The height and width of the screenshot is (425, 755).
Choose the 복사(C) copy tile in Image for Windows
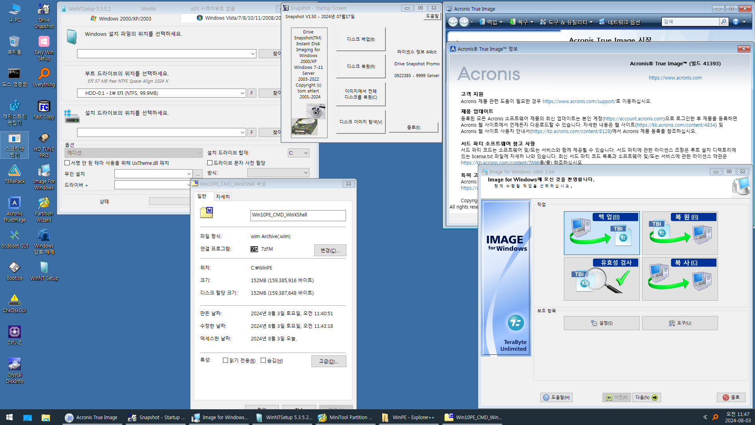pyautogui.click(x=680, y=279)
